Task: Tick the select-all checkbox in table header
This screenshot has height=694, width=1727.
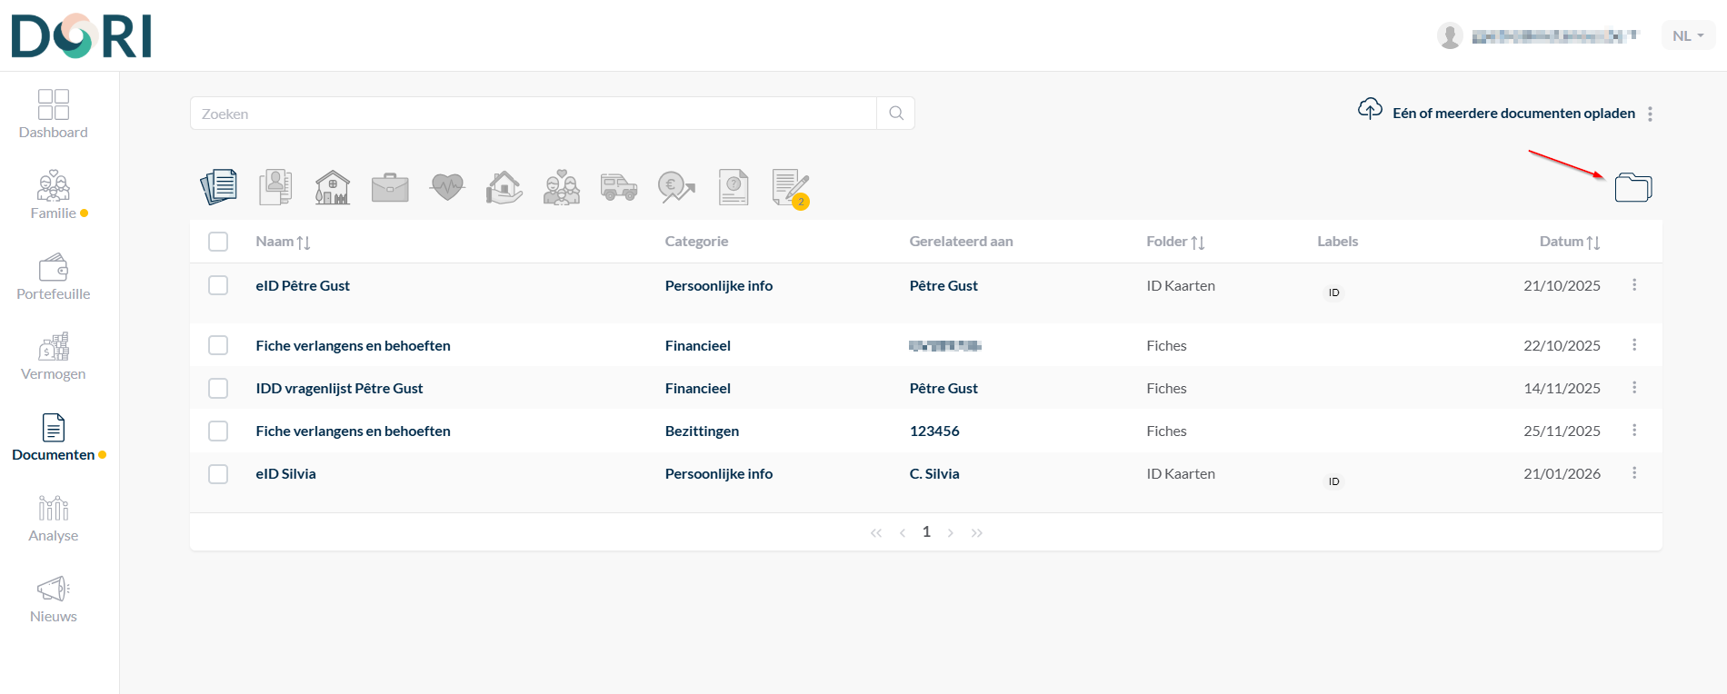Action: [218, 242]
